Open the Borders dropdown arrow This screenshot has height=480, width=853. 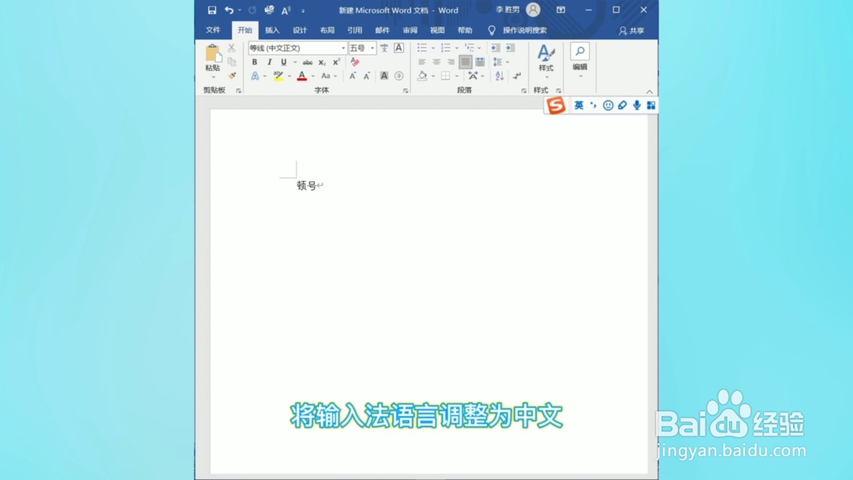click(457, 76)
